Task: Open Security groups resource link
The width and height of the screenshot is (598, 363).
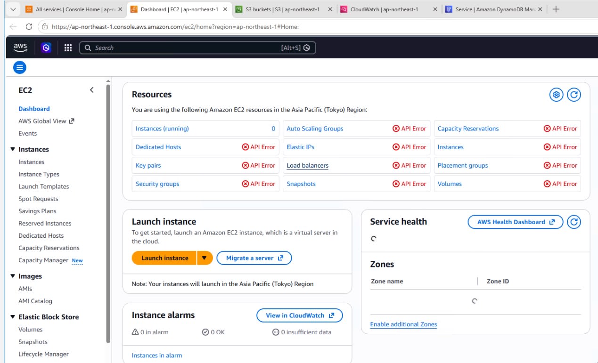Action: (x=157, y=184)
